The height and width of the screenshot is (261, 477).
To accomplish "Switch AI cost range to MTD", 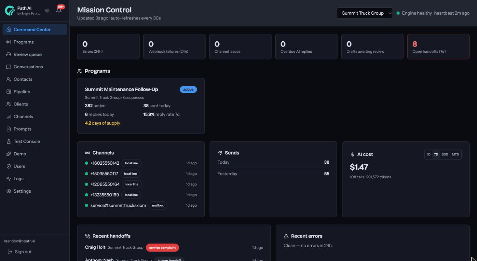I will pos(455,155).
